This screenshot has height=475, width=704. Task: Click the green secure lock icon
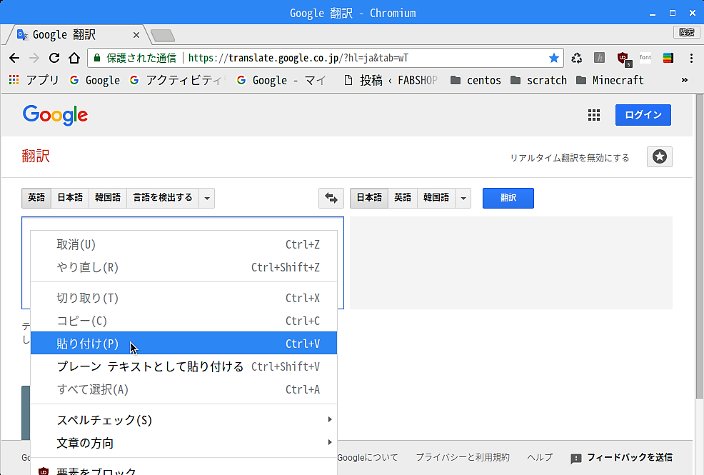(97, 58)
